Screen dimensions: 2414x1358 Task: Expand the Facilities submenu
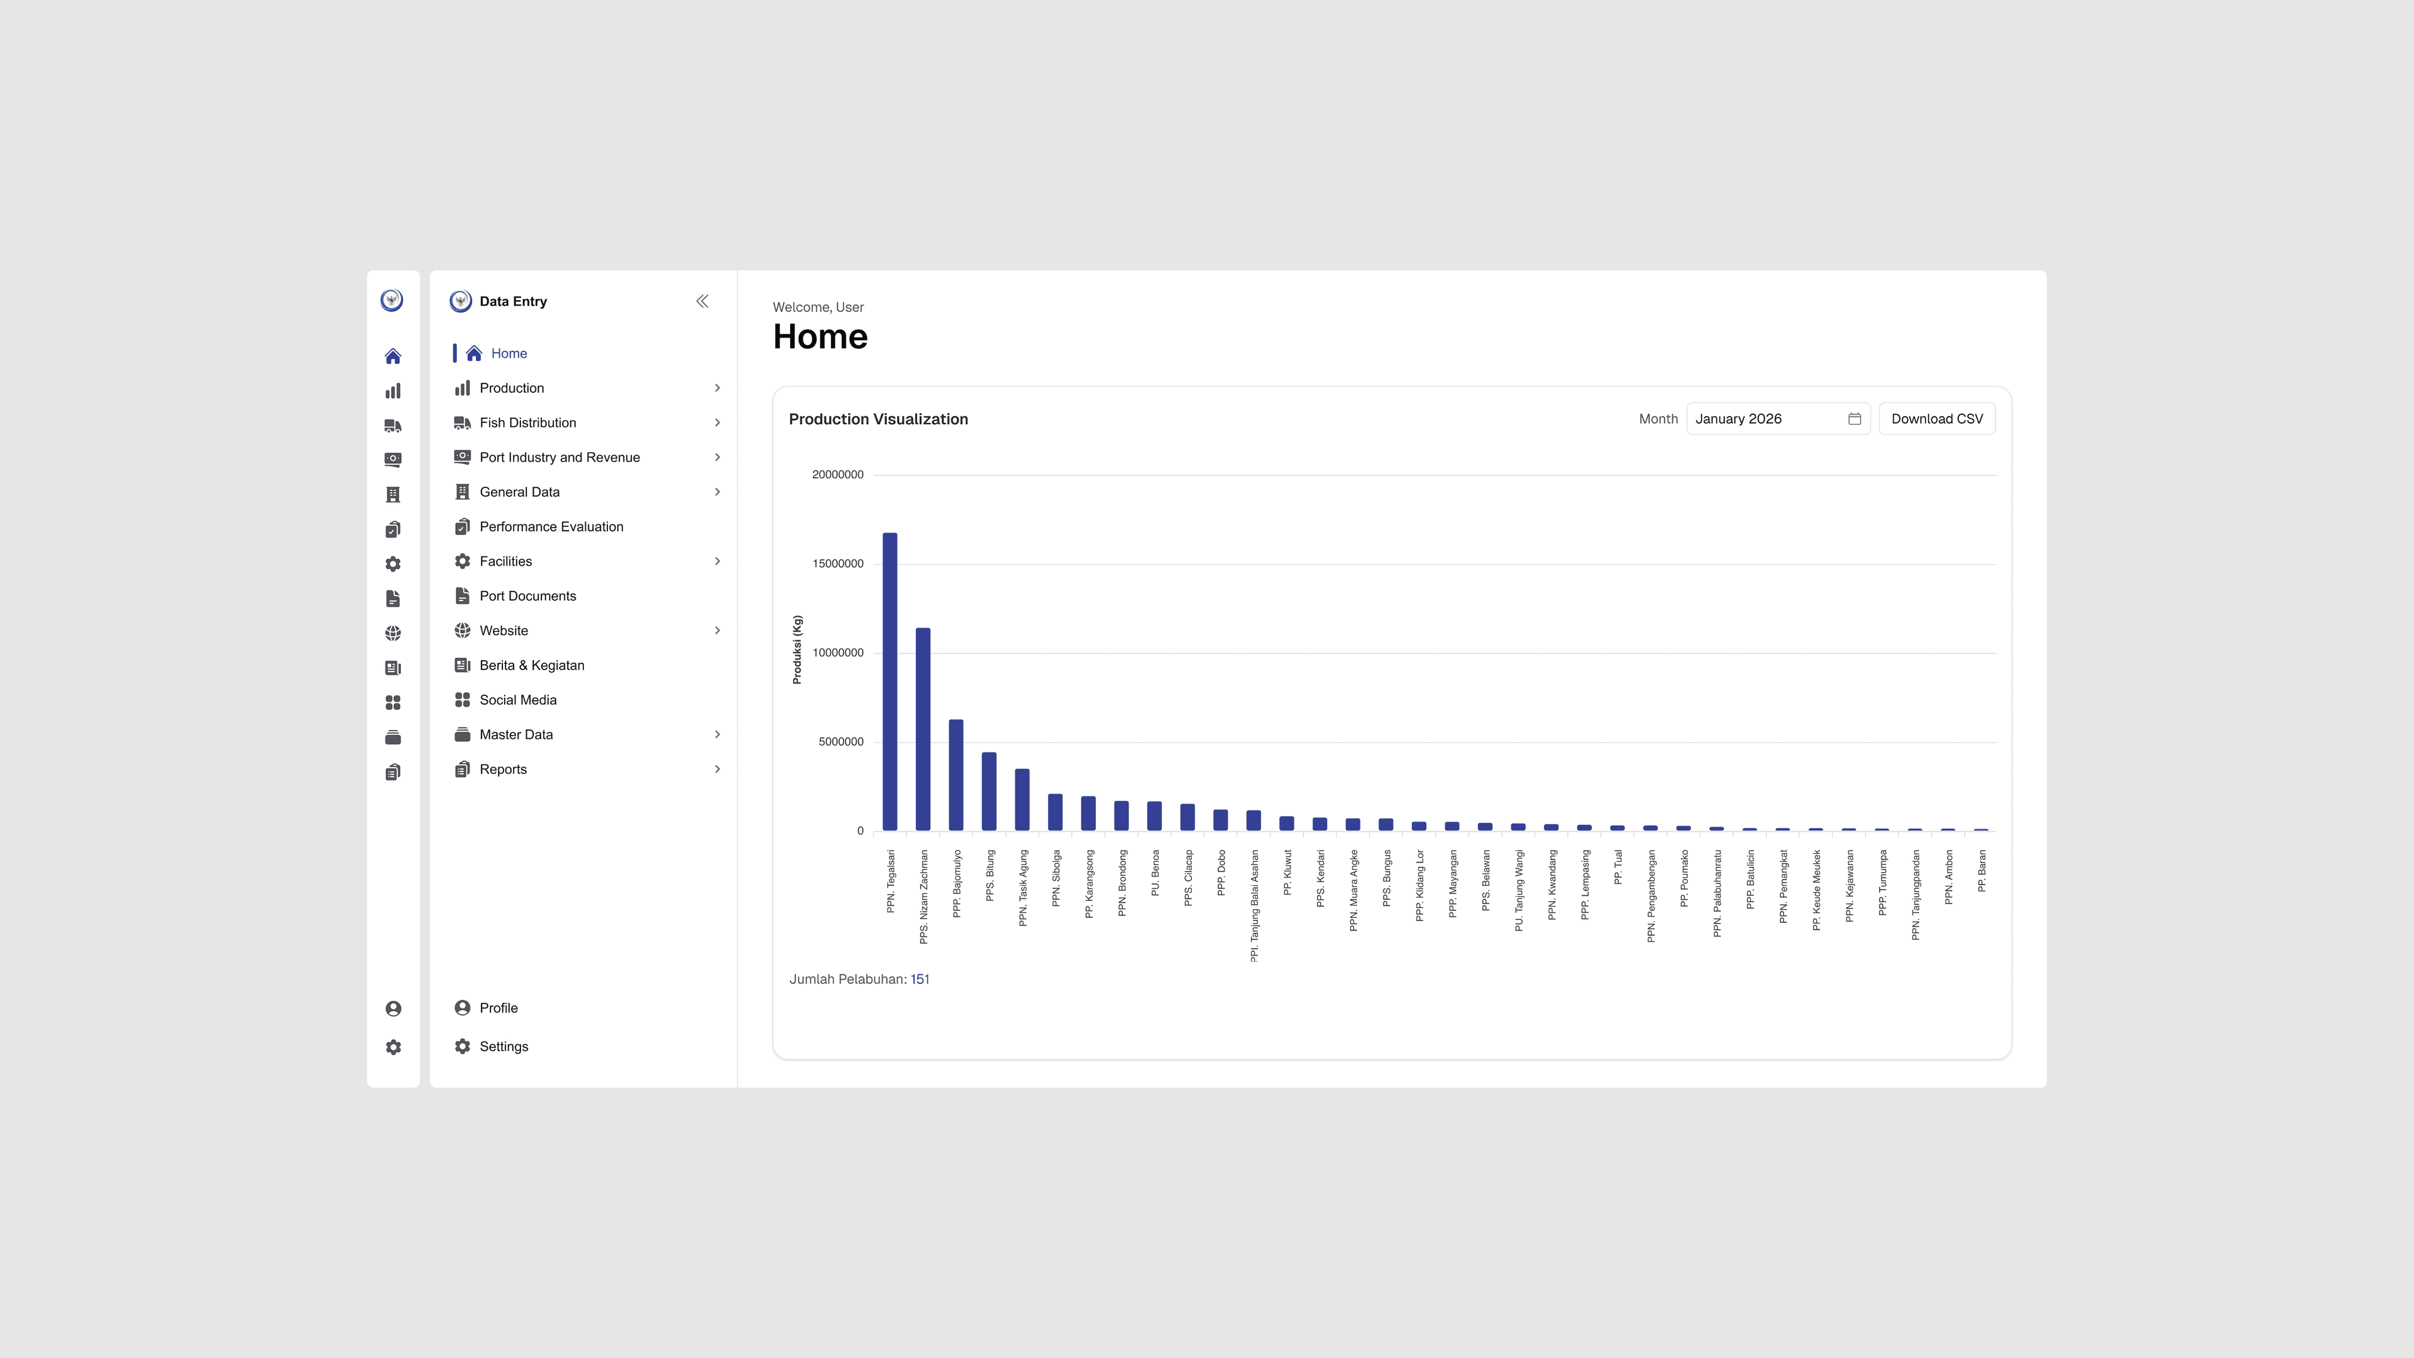(718, 560)
